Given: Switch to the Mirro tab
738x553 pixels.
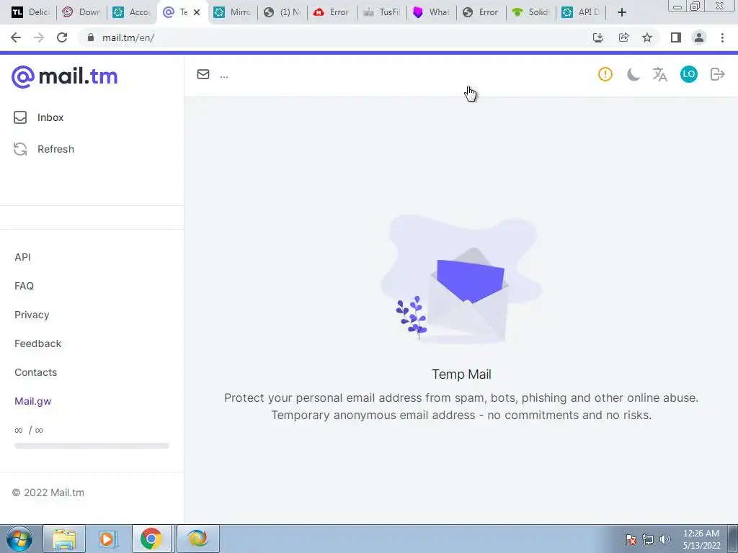Looking at the screenshot, I should (233, 12).
